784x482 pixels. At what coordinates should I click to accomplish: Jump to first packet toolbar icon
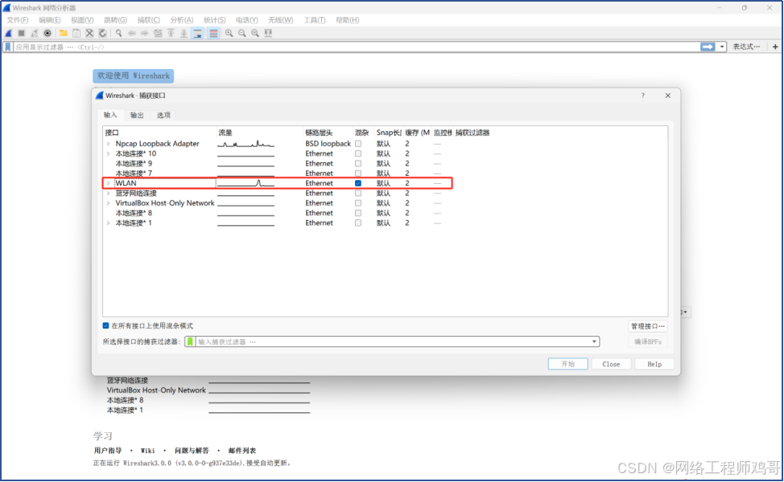click(x=171, y=34)
